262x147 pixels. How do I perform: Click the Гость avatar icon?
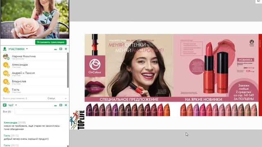click(x=6, y=90)
